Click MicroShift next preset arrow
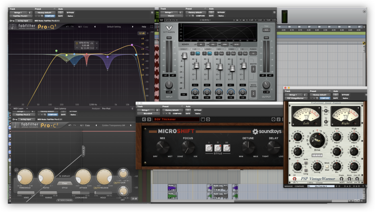This screenshot has width=375, height=212. click(149, 119)
